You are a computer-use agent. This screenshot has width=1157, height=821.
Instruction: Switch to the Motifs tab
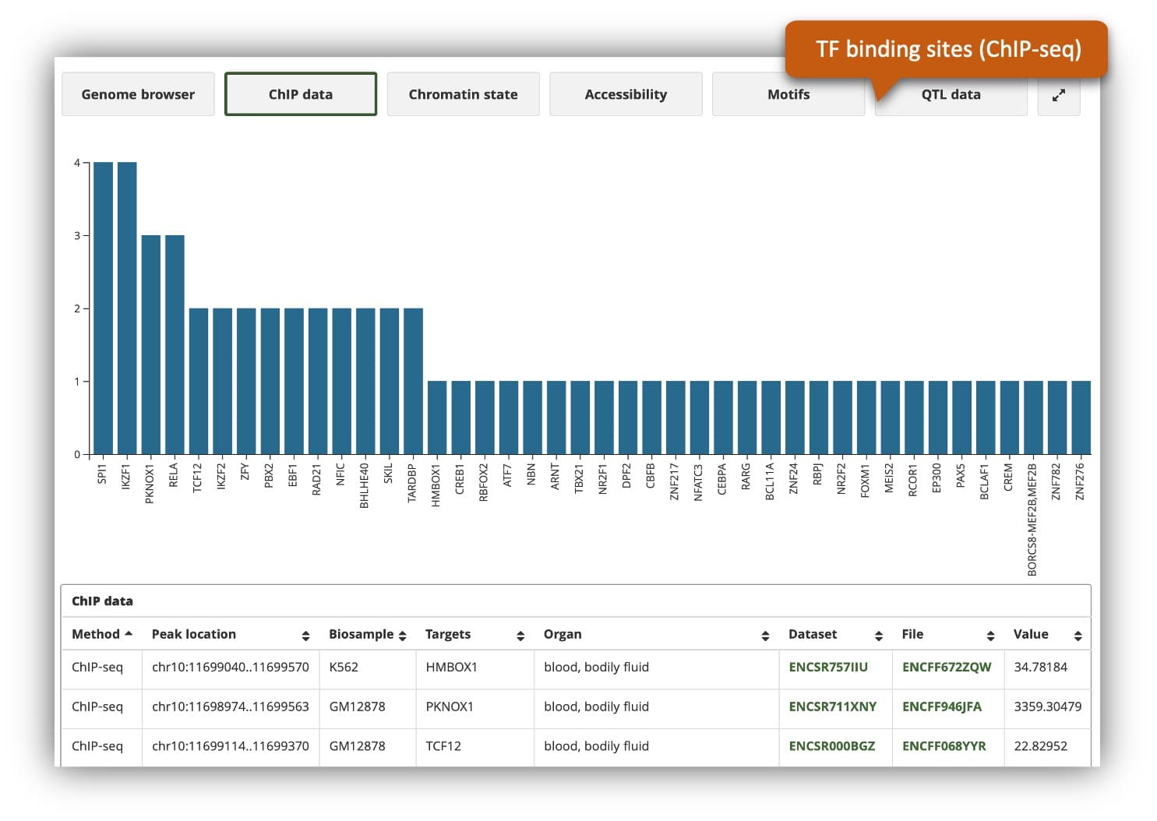click(788, 94)
